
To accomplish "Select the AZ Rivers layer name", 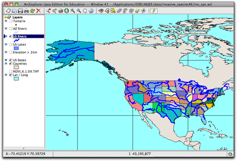I will (20, 28).
